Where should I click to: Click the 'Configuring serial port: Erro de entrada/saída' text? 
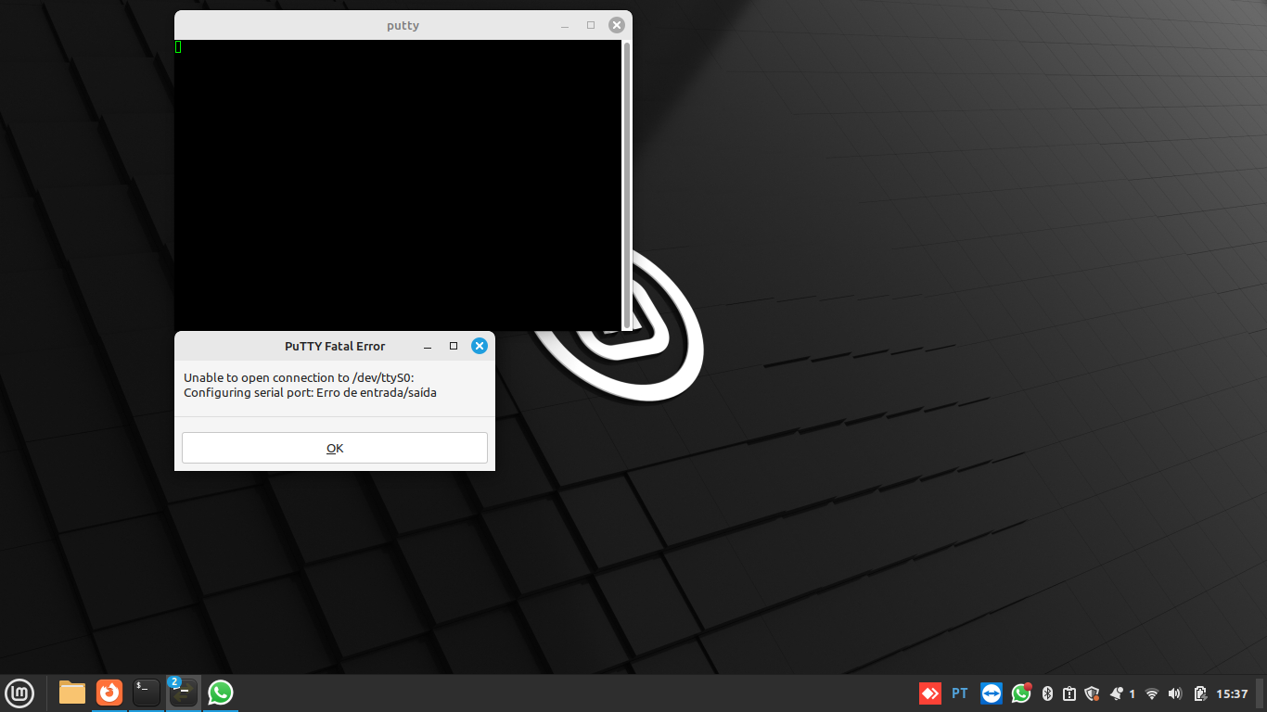coord(310,392)
